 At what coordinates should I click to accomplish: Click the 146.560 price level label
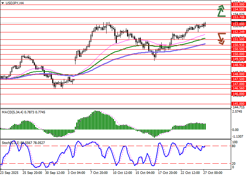pos(239,89)
